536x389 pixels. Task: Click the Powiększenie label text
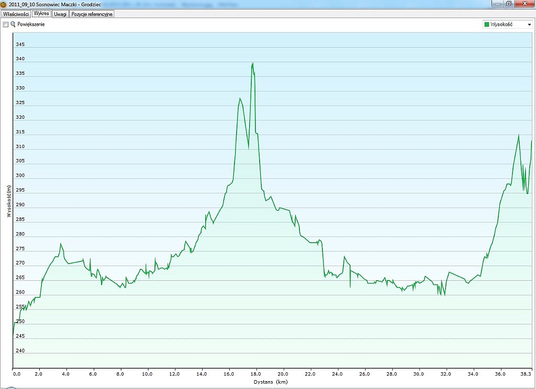[x=31, y=25]
